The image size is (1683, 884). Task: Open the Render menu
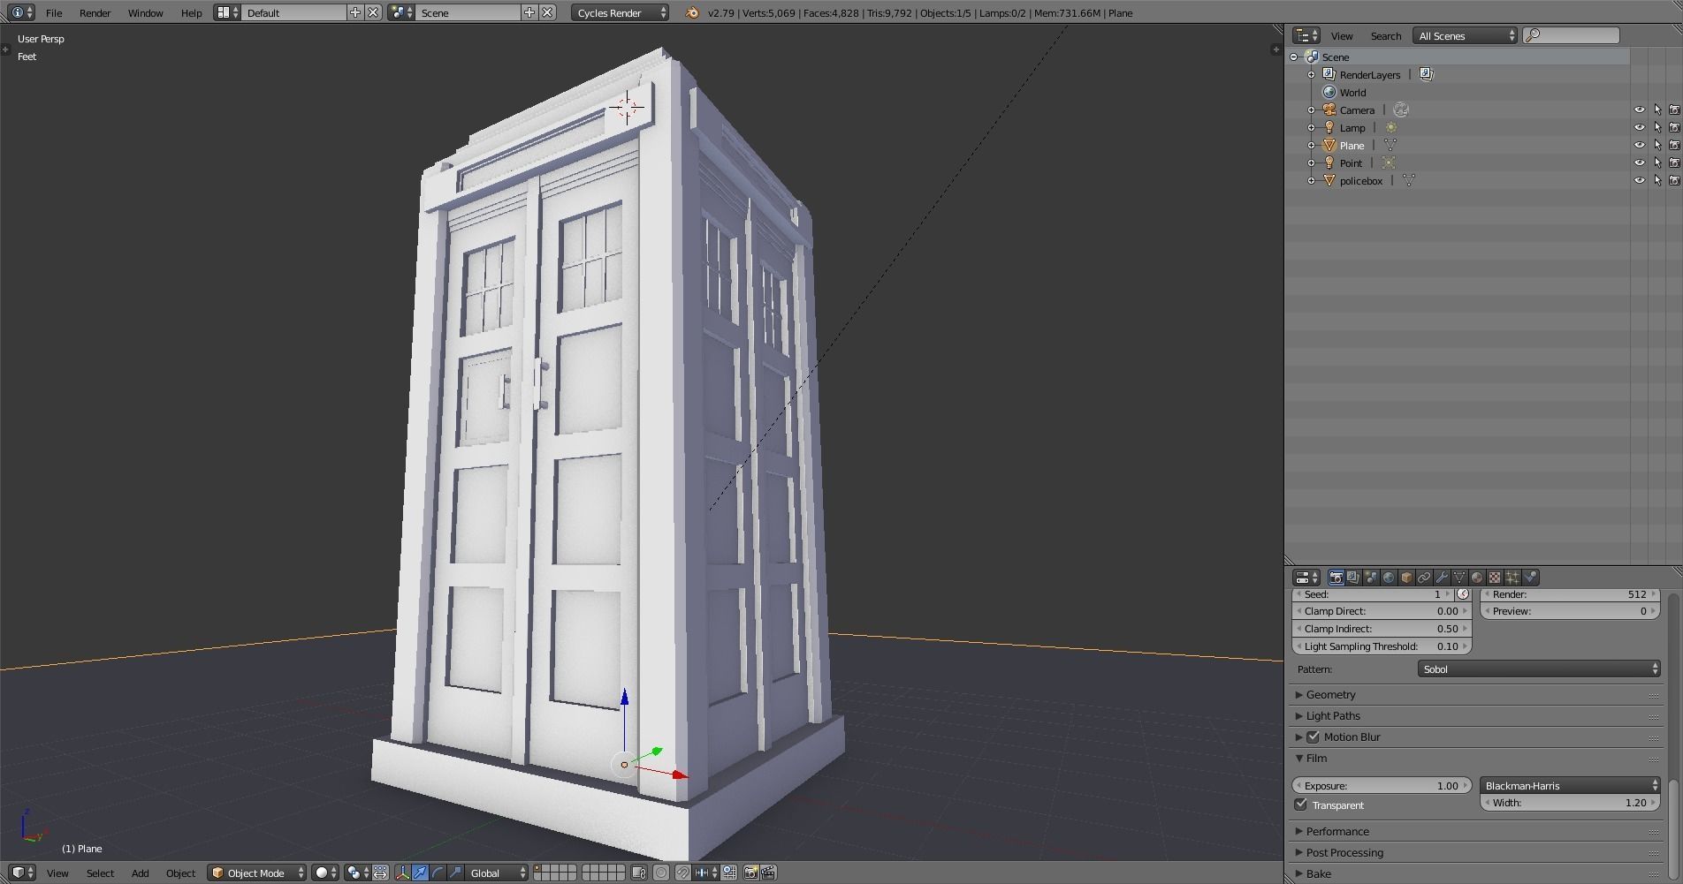click(x=95, y=12)
